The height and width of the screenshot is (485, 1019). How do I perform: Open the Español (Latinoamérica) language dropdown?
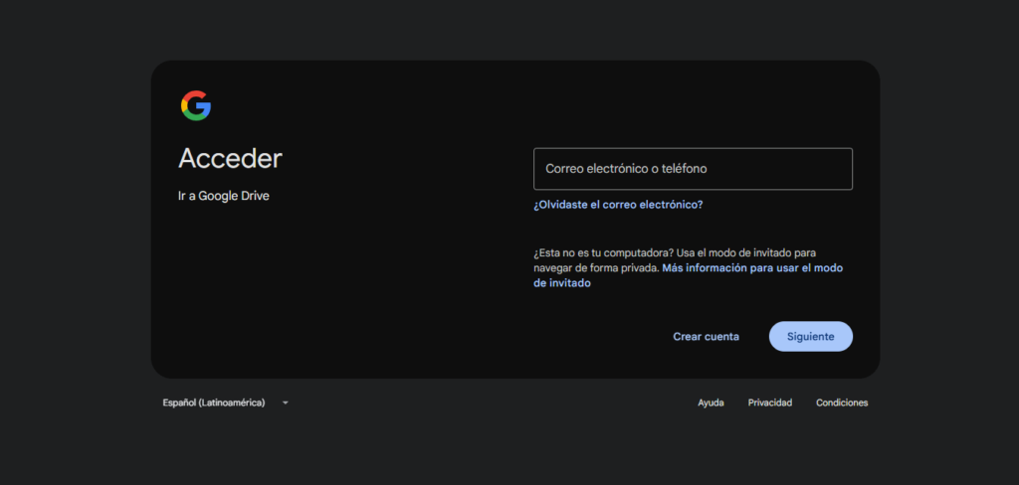tap(226, 403)
